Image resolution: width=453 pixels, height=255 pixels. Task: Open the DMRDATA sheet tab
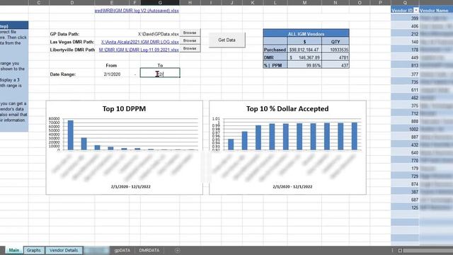(149, 250)
